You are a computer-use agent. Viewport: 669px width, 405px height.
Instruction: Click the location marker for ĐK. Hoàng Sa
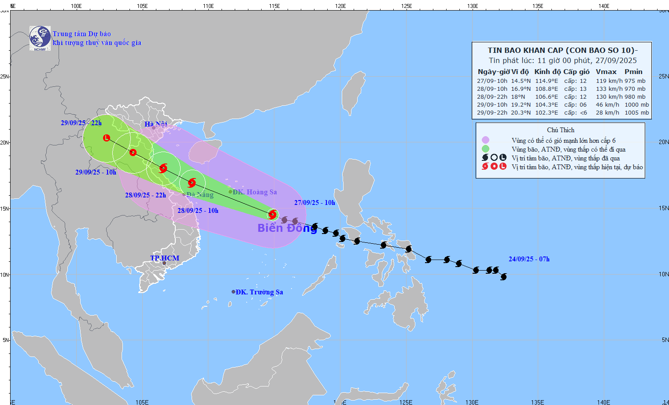tap(230, 192)
